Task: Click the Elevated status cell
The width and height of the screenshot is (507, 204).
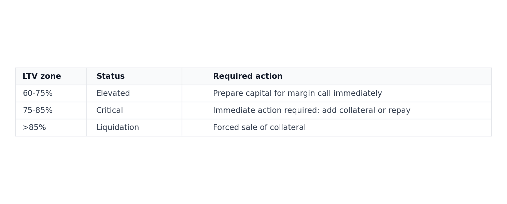Action: [113, 93]
